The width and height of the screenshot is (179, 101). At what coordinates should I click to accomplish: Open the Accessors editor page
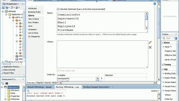(x=32, y=29)
